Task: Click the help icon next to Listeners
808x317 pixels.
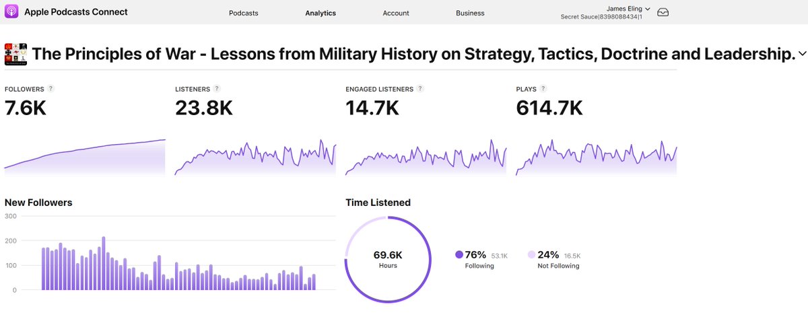Action: click(x=217, y=88)
